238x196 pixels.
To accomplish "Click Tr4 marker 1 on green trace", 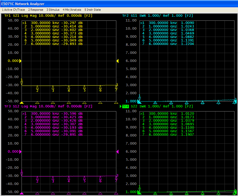I will [x=139, y=189].
